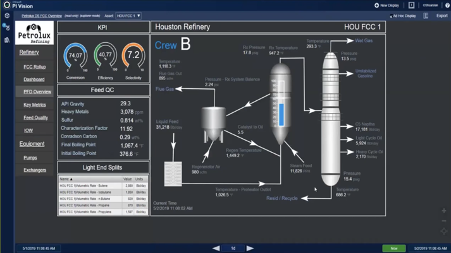Toggle the side-by-side layout icon near Export

coord(426,16)
